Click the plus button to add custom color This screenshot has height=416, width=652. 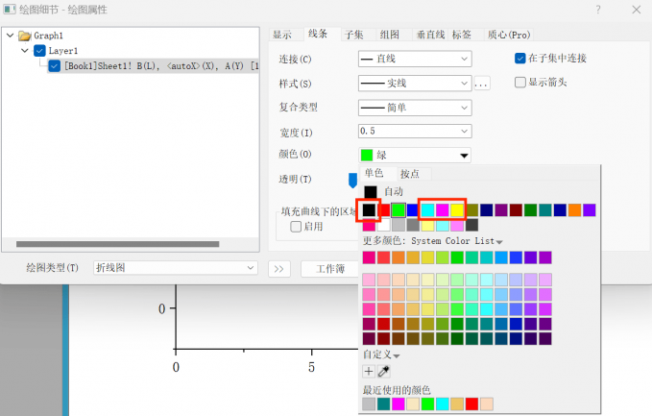click(369, 371)
